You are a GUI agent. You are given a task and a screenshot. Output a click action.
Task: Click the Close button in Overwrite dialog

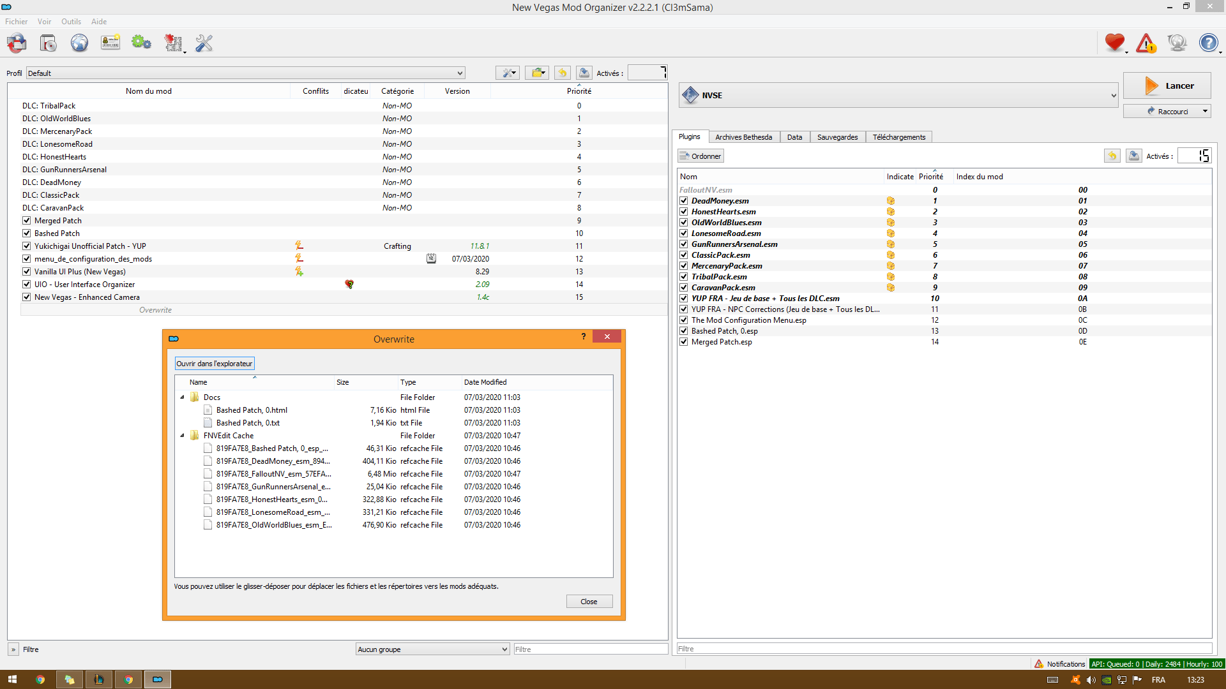(x=589, y=602)
